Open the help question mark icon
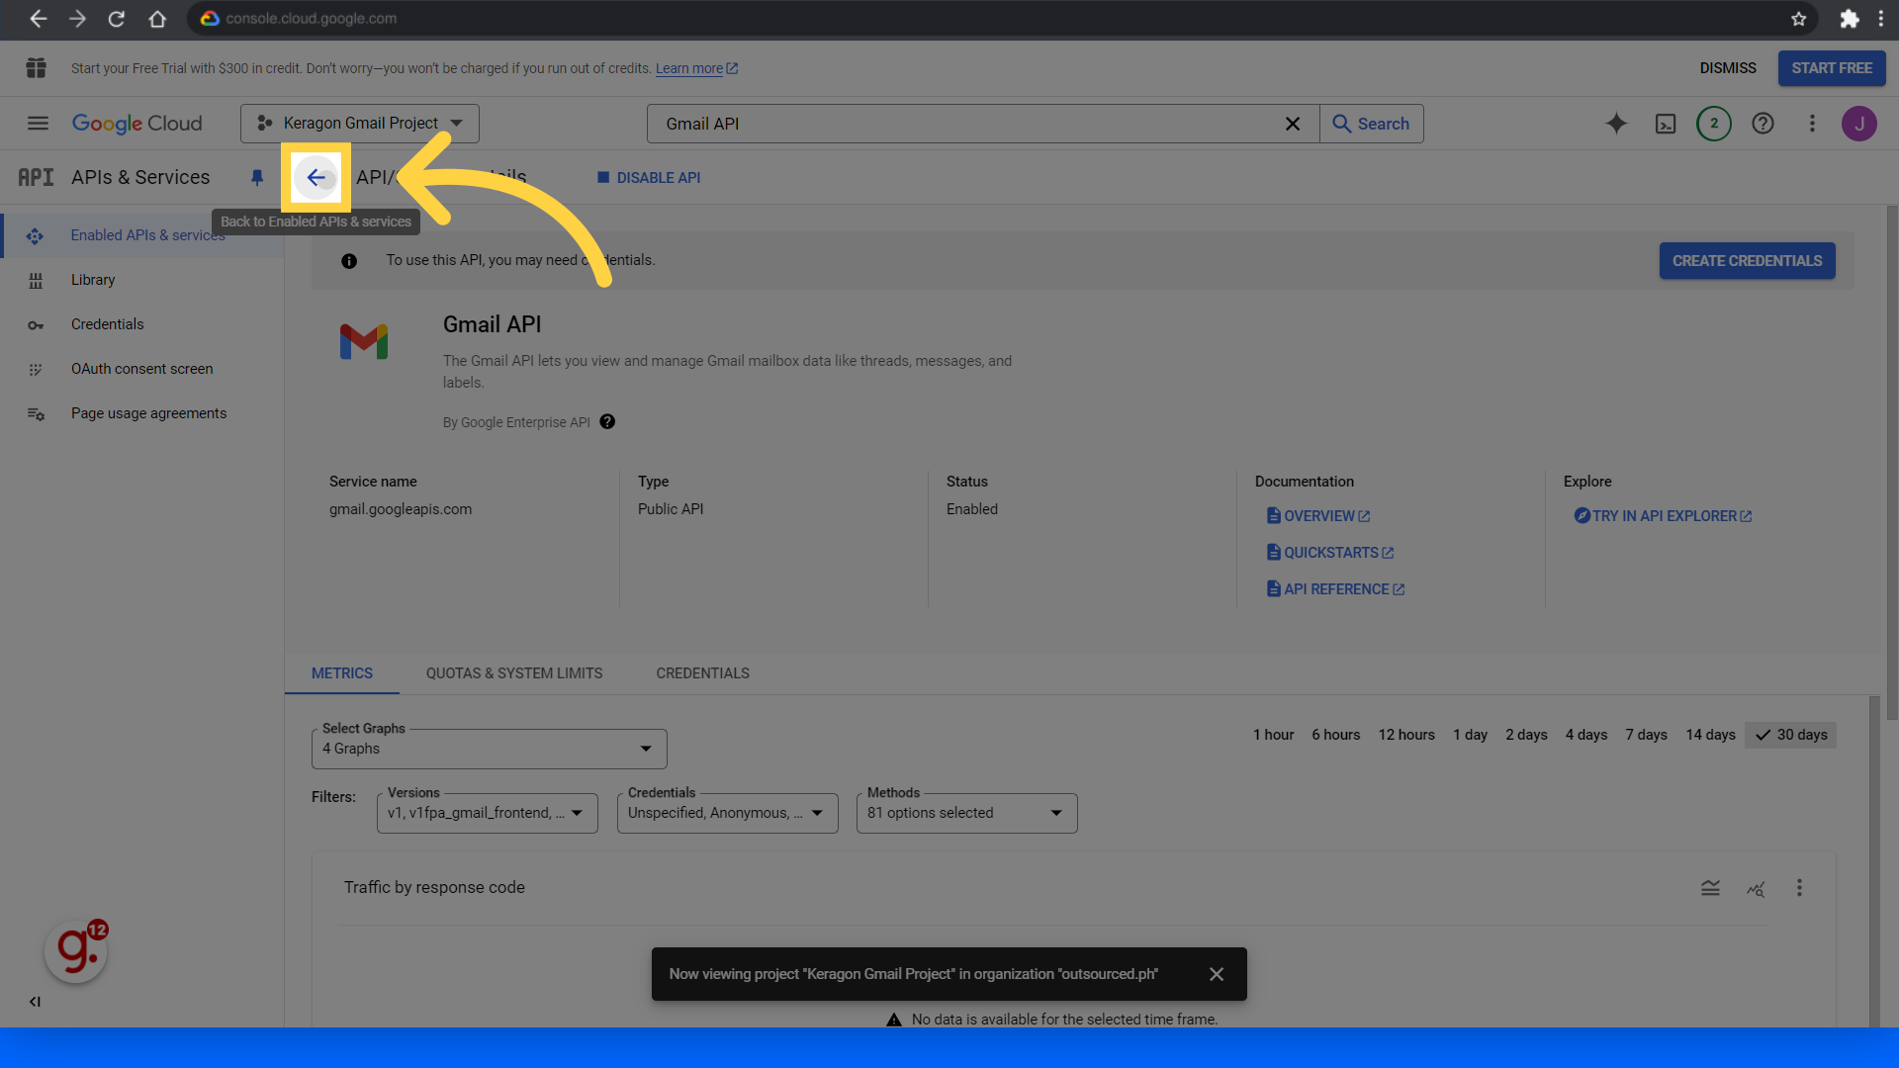The width and height of the screenshot is (1899, 1068). coord(1763,124)
